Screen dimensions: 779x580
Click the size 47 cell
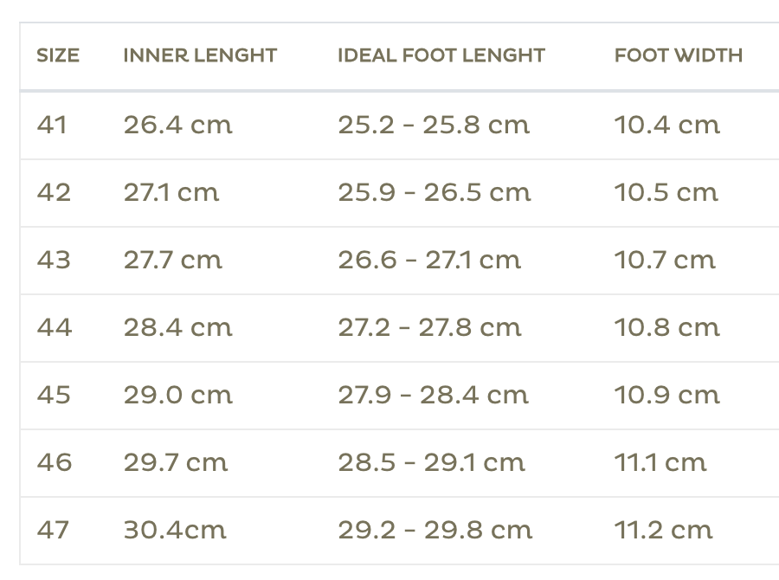click(x=53, y=530)
